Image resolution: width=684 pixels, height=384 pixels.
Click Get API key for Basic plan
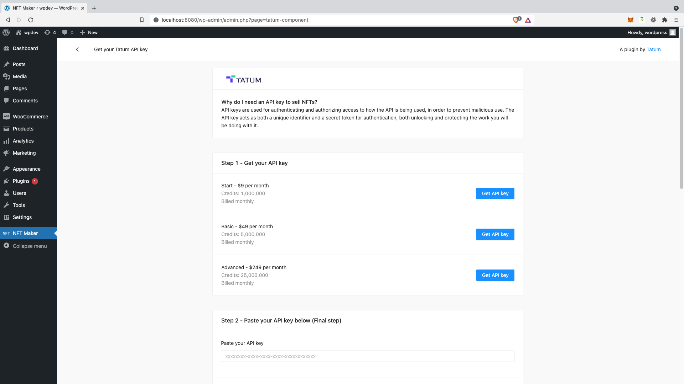point(495,234)
